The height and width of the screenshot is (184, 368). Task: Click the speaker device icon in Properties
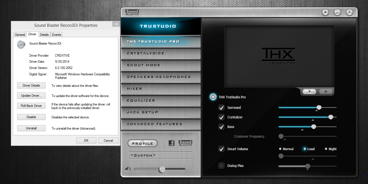pos(21,44)
